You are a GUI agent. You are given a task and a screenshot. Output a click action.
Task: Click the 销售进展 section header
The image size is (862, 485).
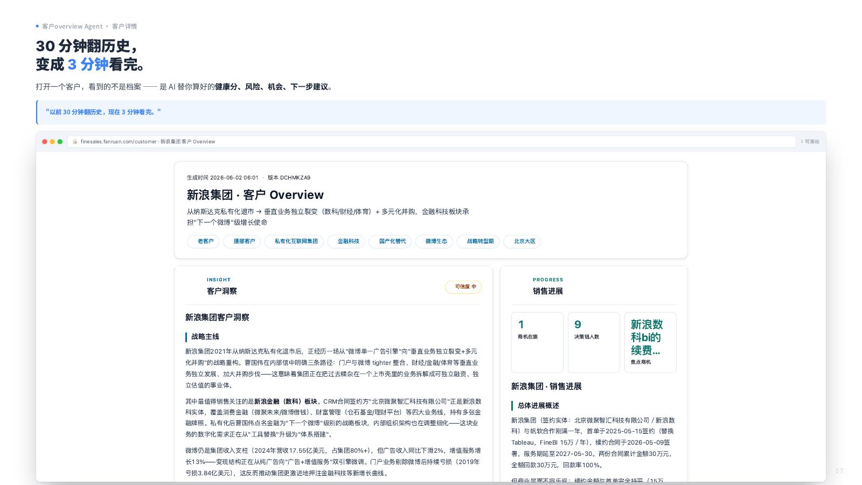tap(548, 291)
